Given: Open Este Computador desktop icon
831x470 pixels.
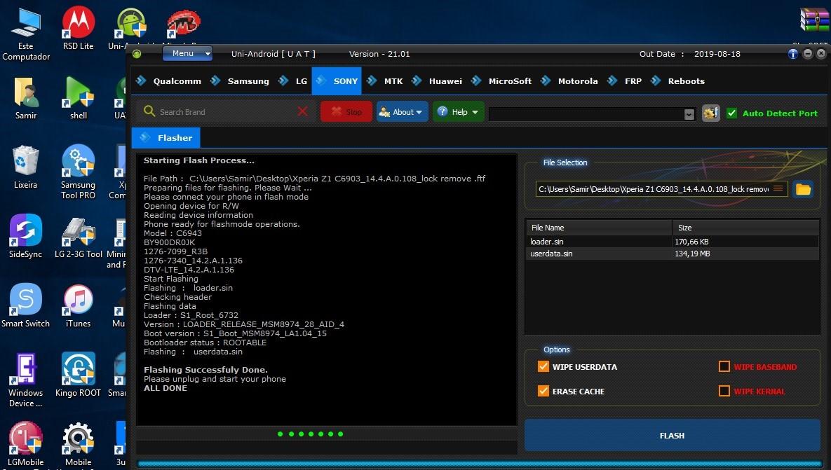Looking at the screenshot, I should [25, 34].
